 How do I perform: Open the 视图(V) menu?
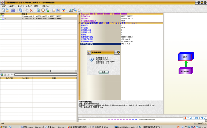[x=37, y=6]
